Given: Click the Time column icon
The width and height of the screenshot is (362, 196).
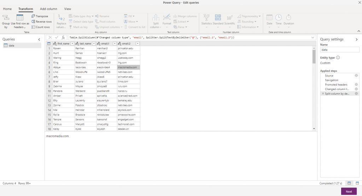Looking at the screenshot, I should tap(279, 18).
